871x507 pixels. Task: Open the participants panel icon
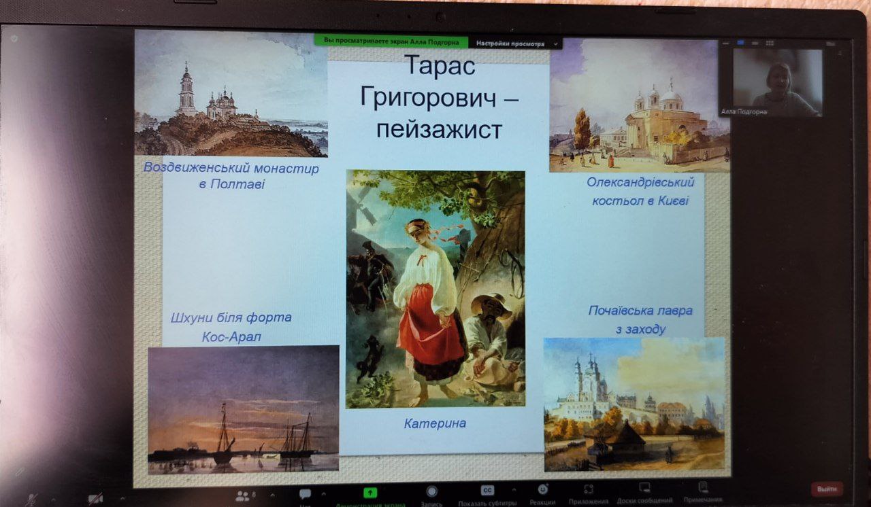(x=242, y=495)
